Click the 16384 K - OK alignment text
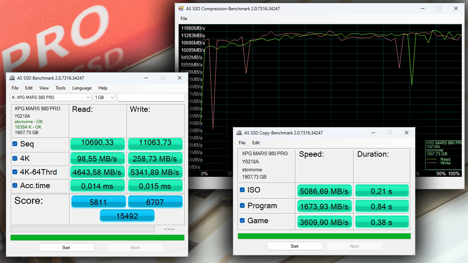The height and width of the screenshot is (263, 468). (x=28, y=127)
